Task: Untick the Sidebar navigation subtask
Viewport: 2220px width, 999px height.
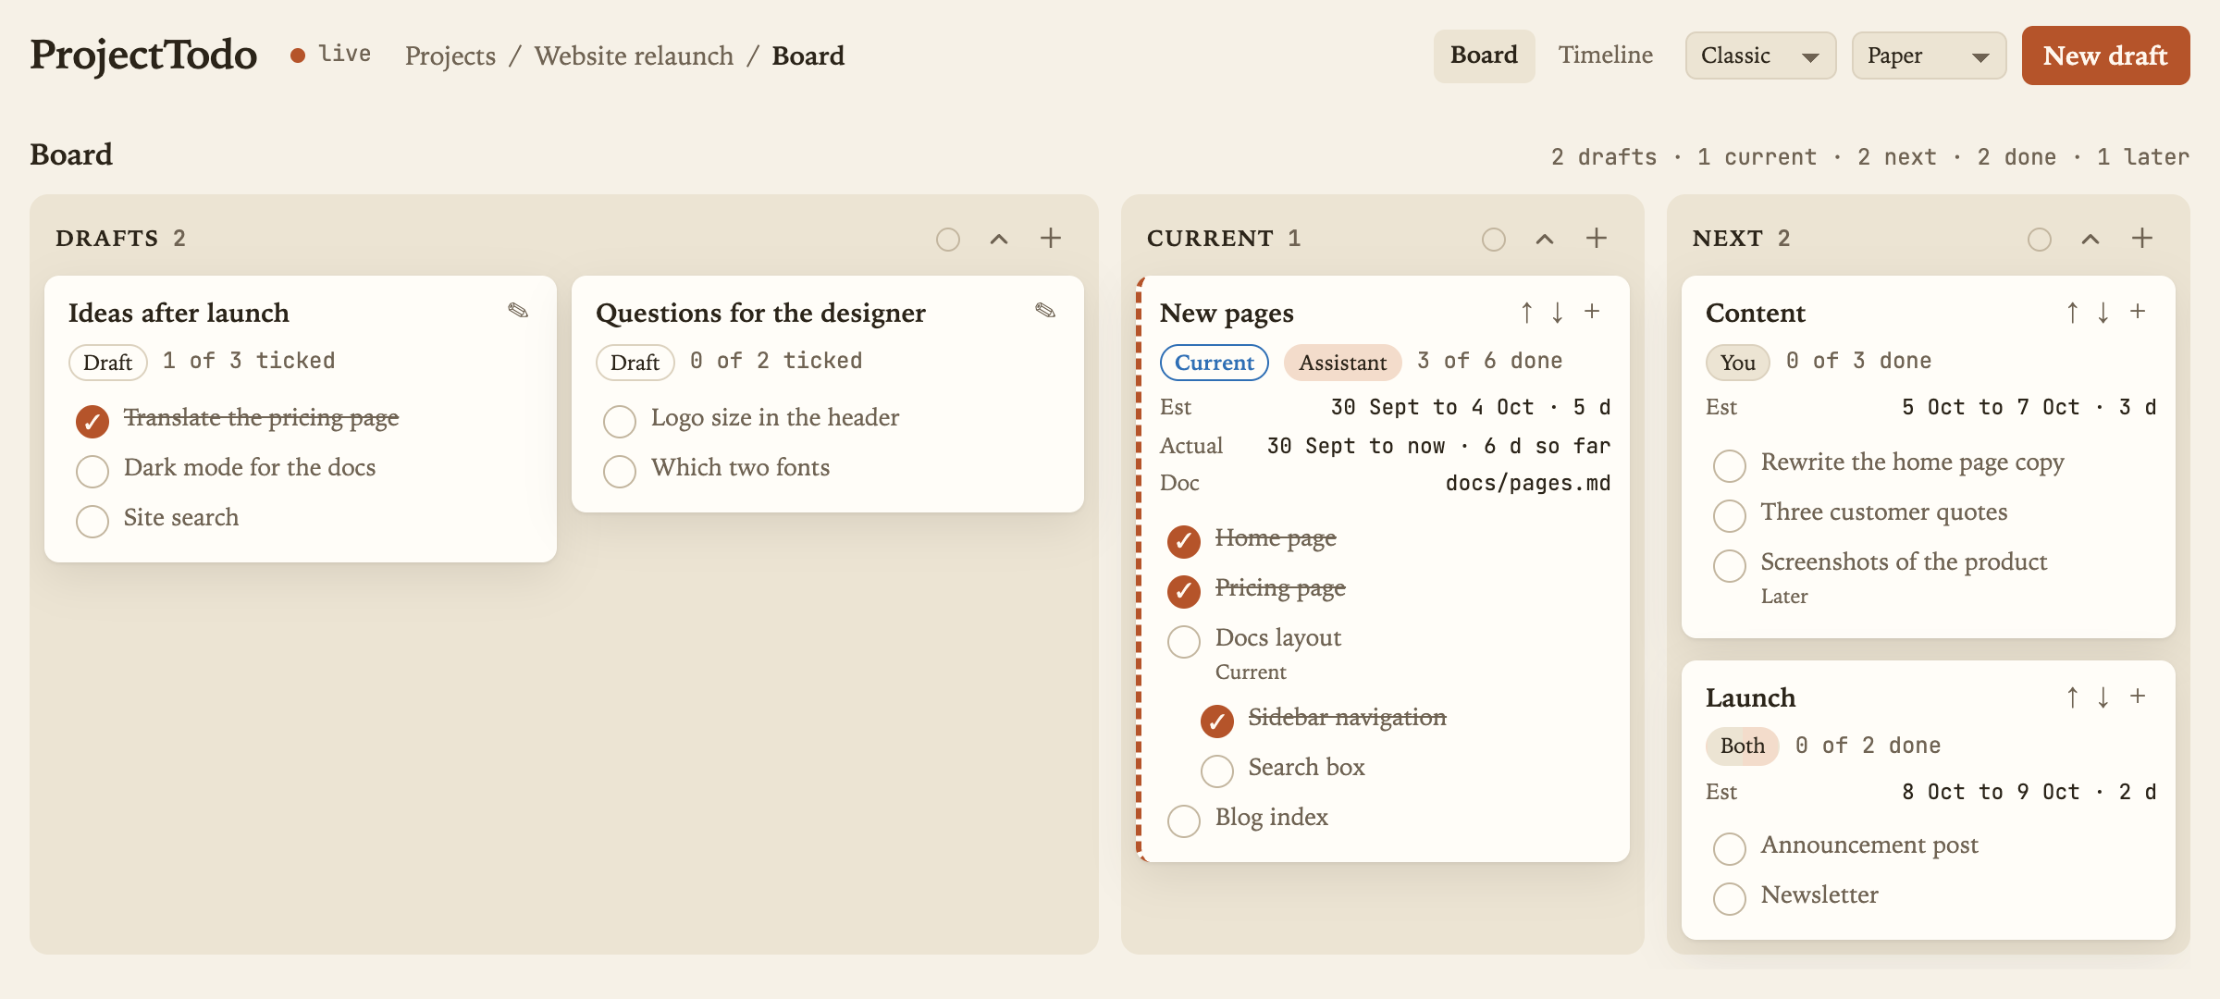Action: (1217, 721)
